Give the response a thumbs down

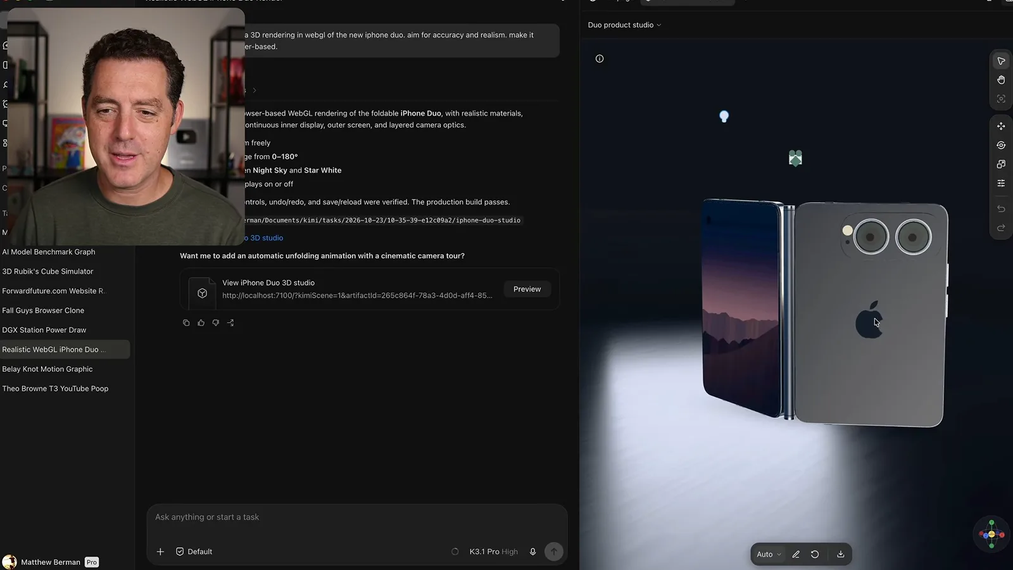[216, 323]
